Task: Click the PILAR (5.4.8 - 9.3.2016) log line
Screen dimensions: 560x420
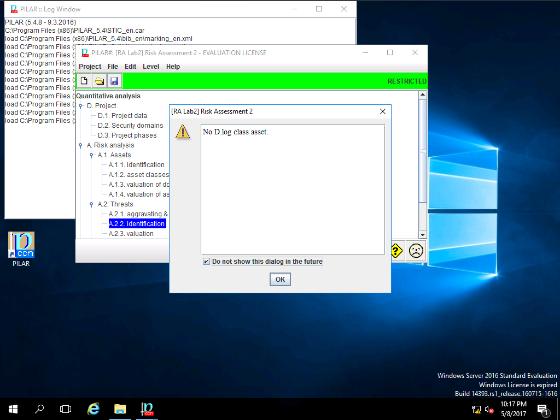Action: coord(40,22)
